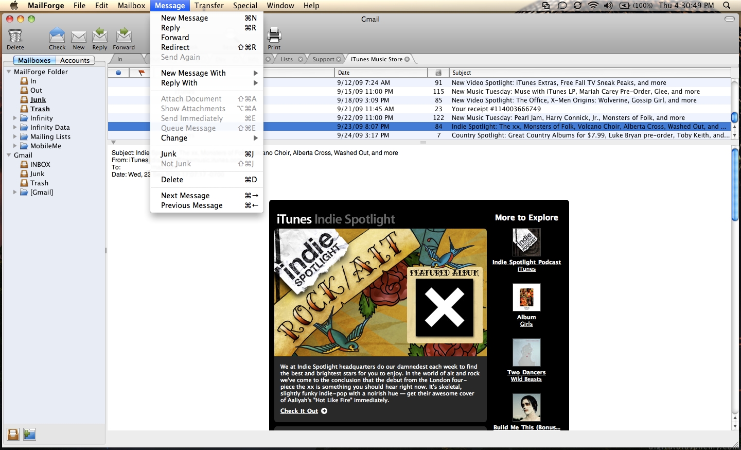Click the Delete trash can toolbar icon
The image size is (741, 450).
(x=15, y=36)
